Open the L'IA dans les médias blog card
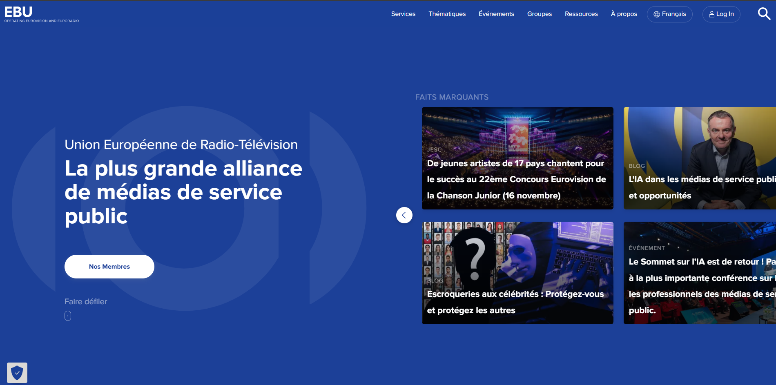 (x=700, y=158)
